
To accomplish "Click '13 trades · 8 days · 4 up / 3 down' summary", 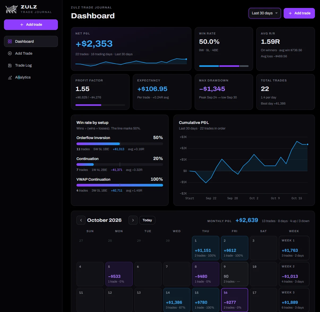I will pyautogui.click(x=285, y=221).
